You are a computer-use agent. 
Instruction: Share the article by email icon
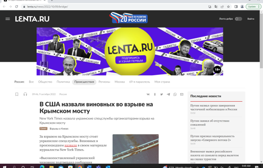[182, 94]
